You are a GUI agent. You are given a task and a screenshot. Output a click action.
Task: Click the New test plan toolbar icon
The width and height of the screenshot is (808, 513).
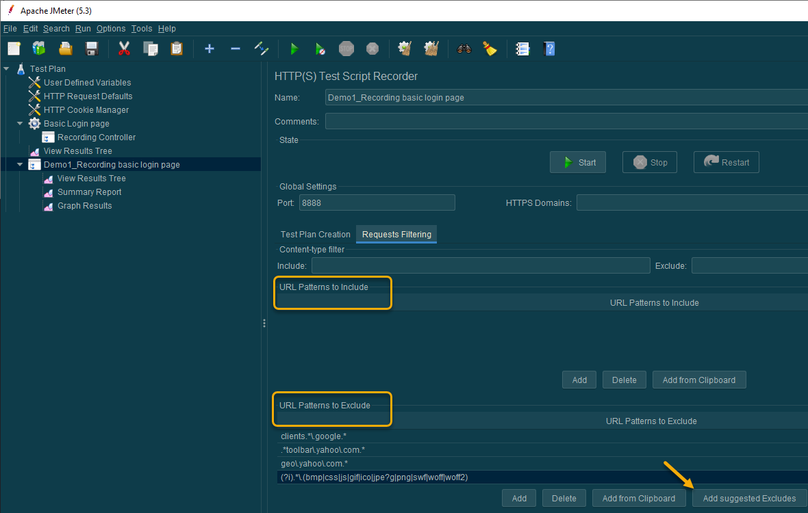[14, 49]
